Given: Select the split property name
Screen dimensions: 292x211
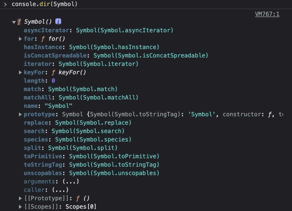Looking at the screenshot, I should point(32,148).
